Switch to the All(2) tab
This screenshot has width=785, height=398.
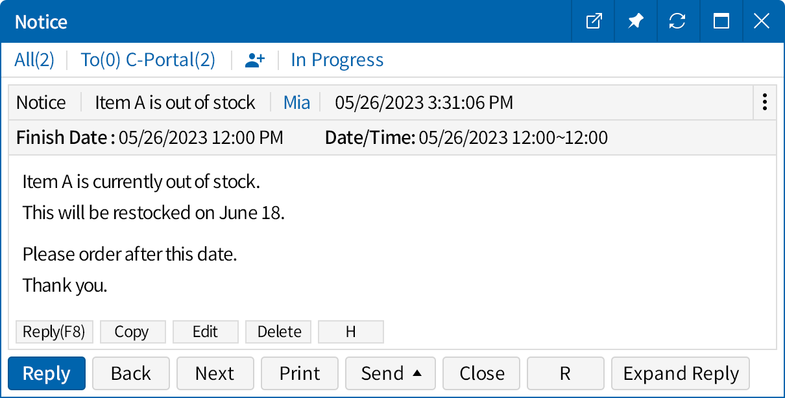(x=34, y=60)
